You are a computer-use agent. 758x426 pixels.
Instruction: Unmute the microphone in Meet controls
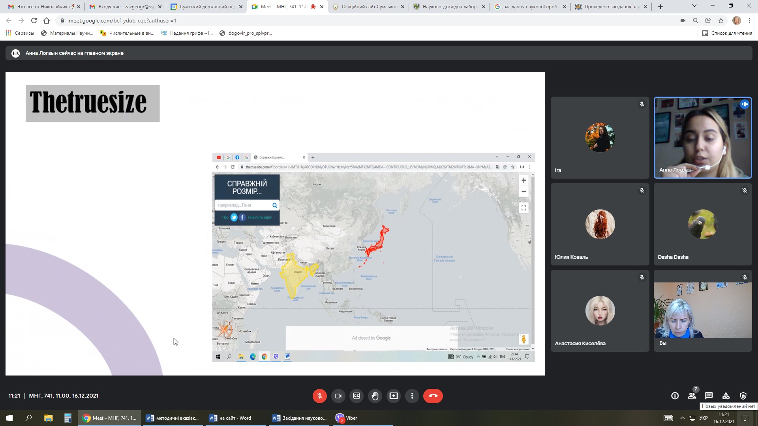point(319,396)
